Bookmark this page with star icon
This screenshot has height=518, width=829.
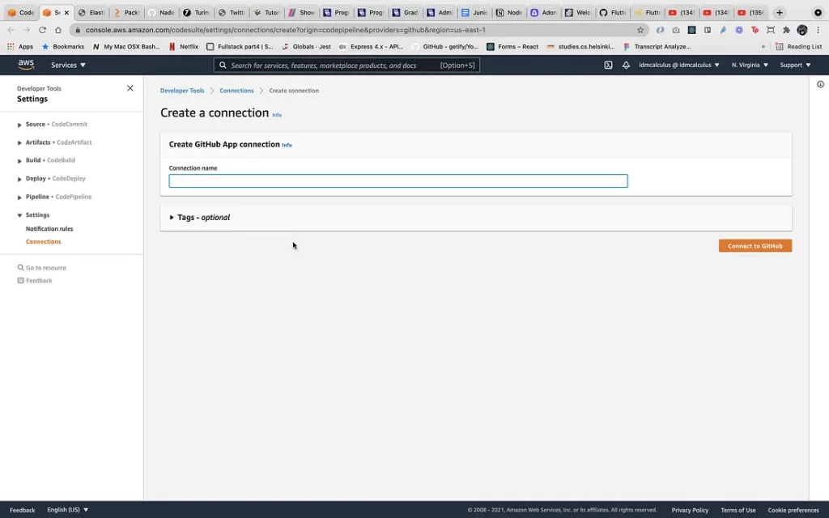640,30
